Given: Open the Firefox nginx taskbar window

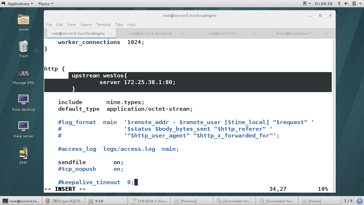Looking at the screenshot, I should [64, 201].
